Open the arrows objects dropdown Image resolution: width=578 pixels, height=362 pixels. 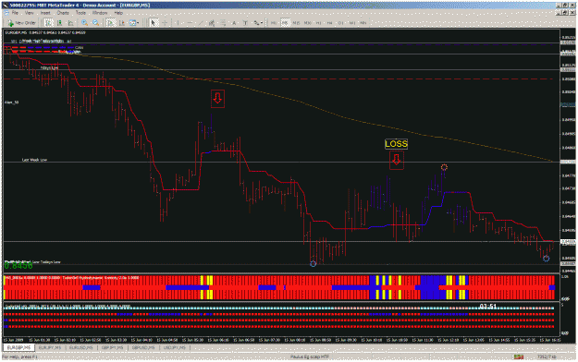[x=258, y=23]
